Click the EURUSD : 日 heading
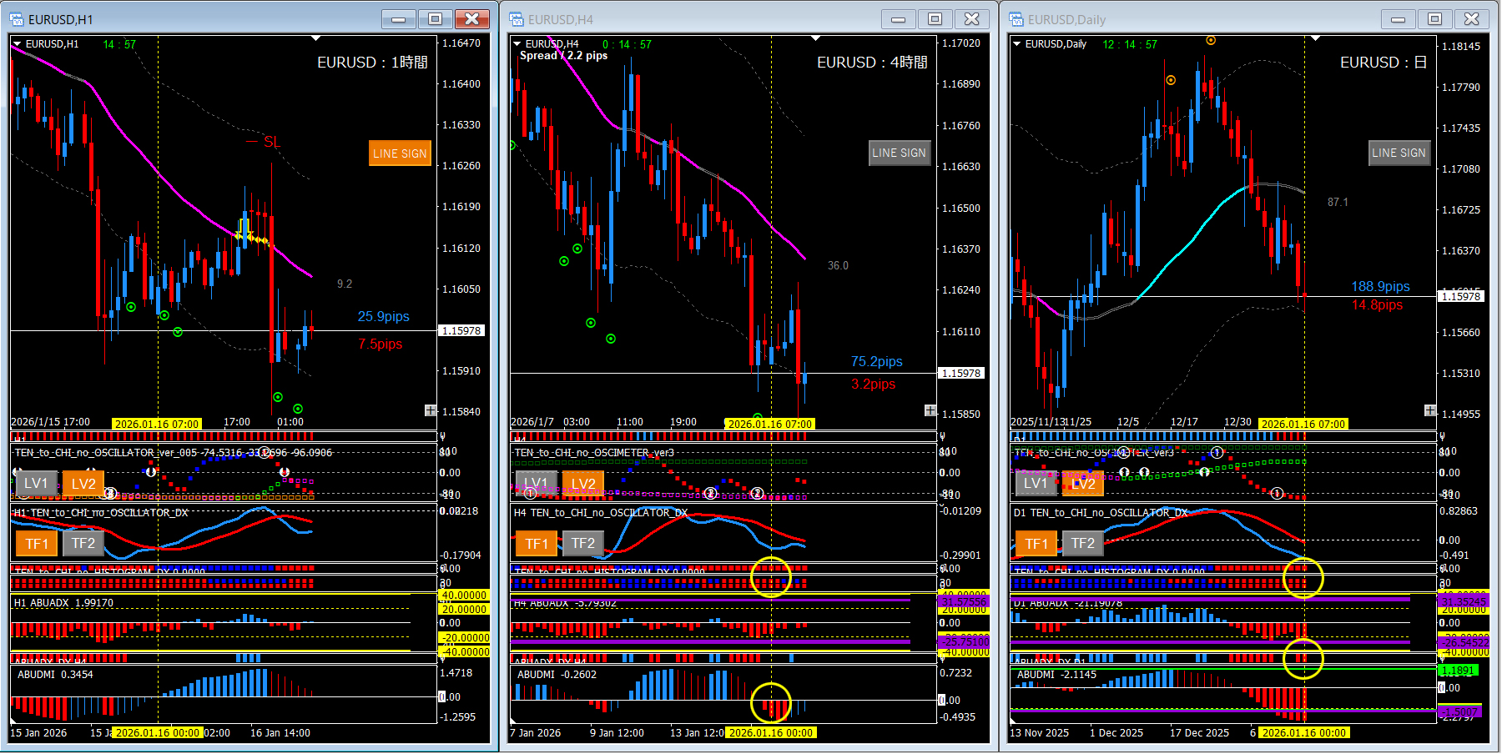Screen dimensions: 1502x754 1384,63
